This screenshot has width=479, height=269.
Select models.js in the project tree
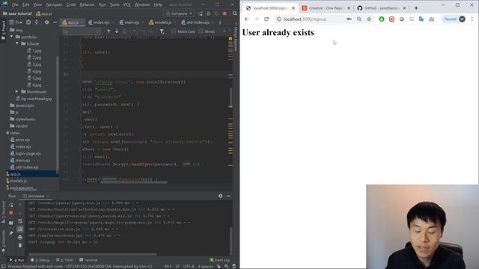18,181
